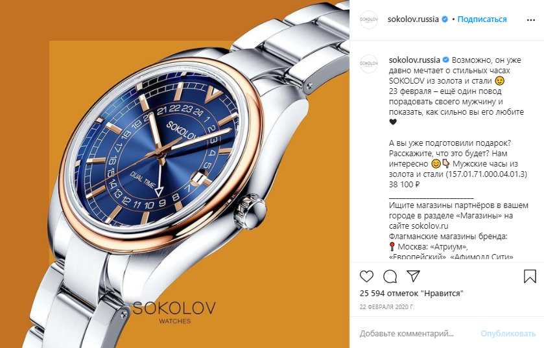The width and height of the screenshot is (544, 348).
Task: Open the sokolov.russia username in the header
Action: tap(413, 19)
